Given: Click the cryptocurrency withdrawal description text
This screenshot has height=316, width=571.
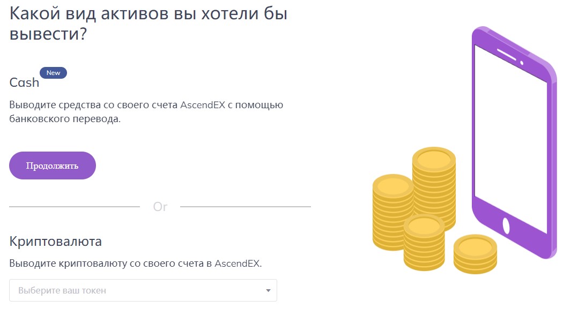Looking at the screenshot, I should 136,264.
